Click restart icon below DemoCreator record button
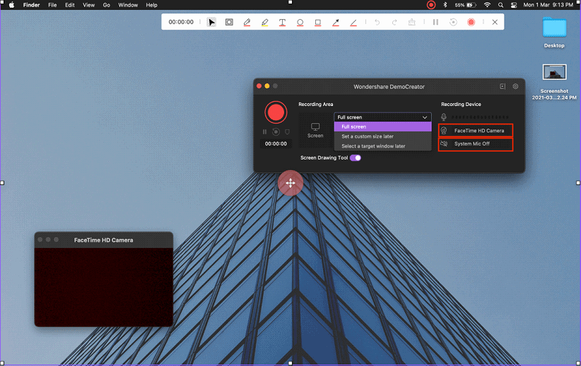Image resolution: width=581 pixels, height=366 pixels. tap(276, 132)
